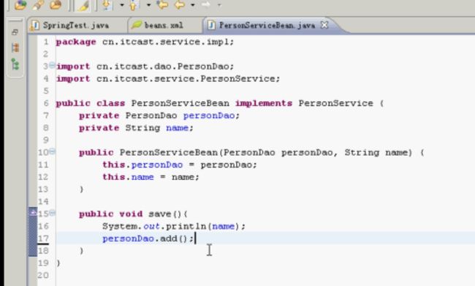Collapse the constructor fold at line 10

click(x=52, y=151)
